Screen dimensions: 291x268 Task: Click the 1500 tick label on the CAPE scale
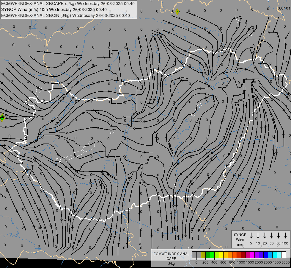(x=250, y=262)
